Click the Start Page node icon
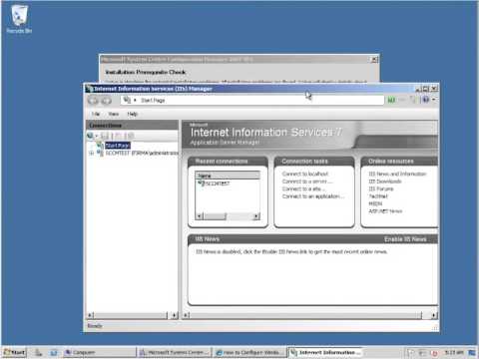The width and height of the screenshot is (479, 359). [x=100, y=145]
